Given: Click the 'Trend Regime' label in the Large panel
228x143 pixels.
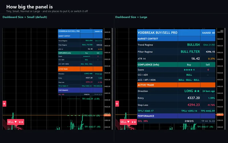Looking at the screenshot, I should 145,45.
